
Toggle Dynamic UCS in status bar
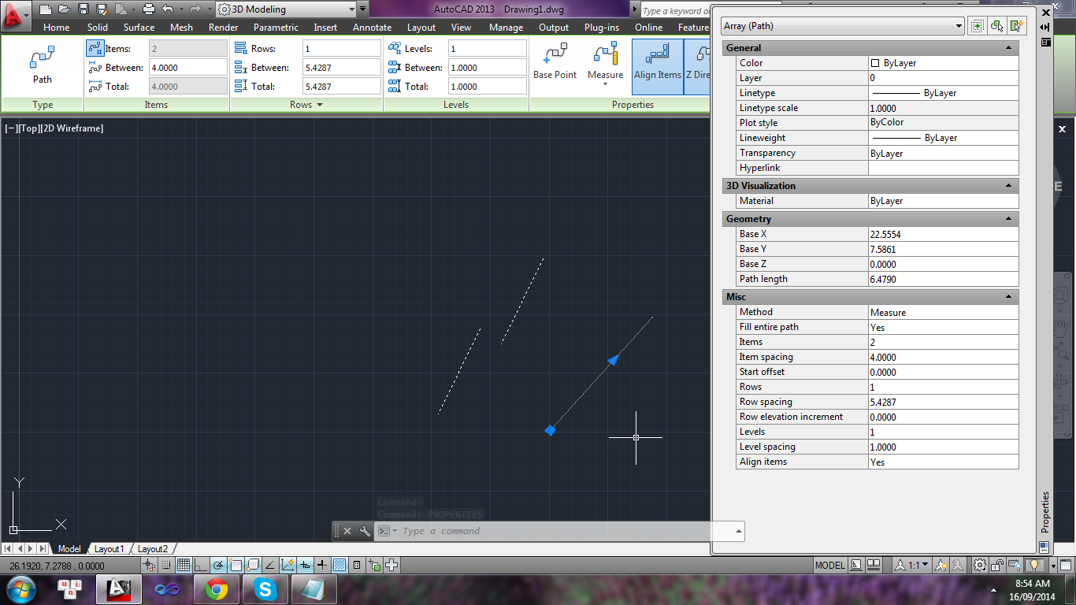pyautogui.click(x=288, y=565)
